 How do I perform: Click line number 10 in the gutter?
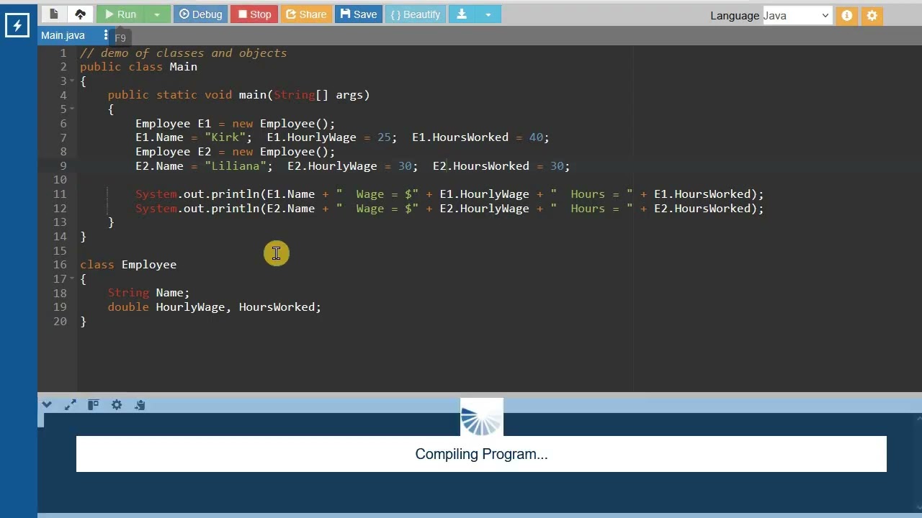(x=60, y=180)
